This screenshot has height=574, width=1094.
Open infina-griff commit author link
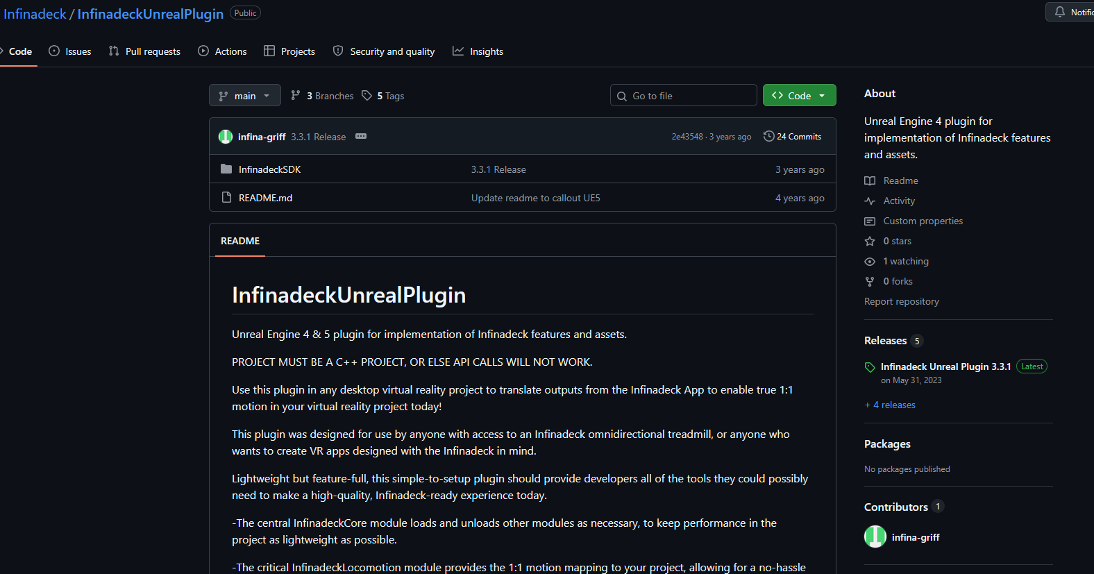tap(262, 137)
